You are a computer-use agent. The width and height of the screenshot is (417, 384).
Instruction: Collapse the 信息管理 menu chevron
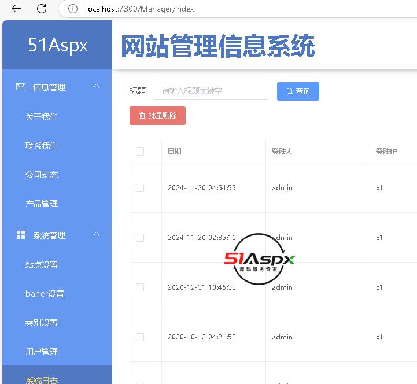pyautogui.click(x=97, y=86)
